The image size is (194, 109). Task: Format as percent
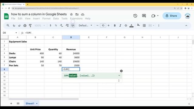56,25
